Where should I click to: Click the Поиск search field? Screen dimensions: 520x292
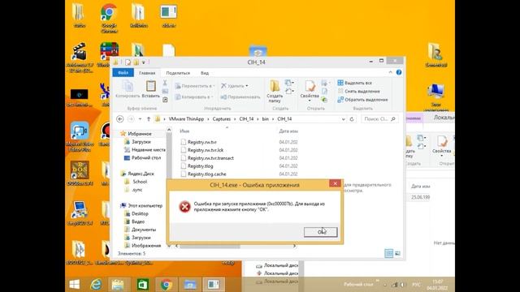tap(379, 119)
